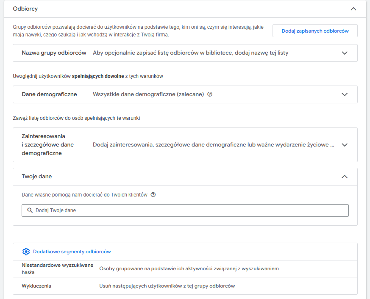
Task: Click the Odbiorcy section header title
Action: 25,8
